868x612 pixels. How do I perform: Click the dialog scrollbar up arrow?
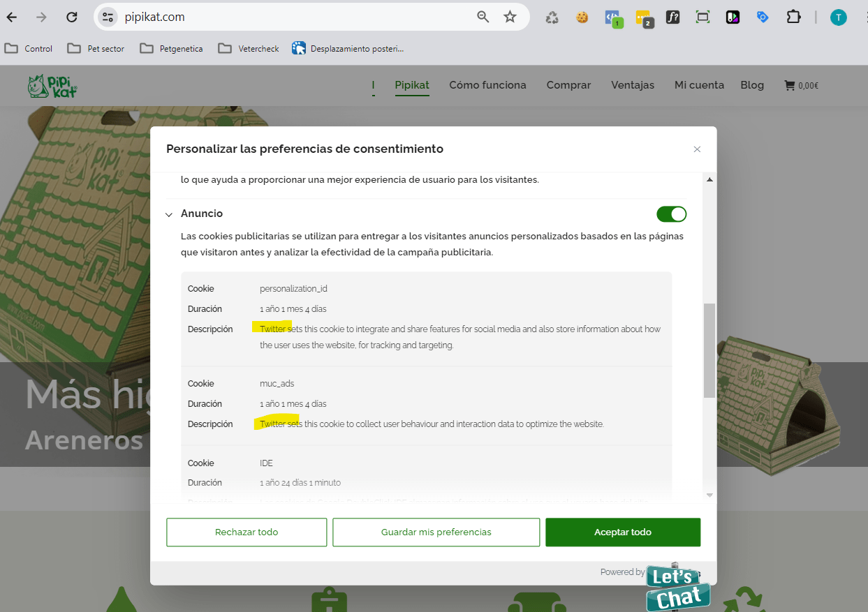click(x=709, y=179)
